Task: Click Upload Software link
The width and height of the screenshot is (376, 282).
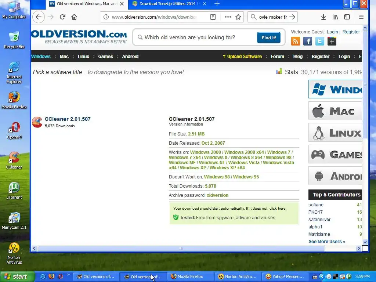Action: (242, 56)
